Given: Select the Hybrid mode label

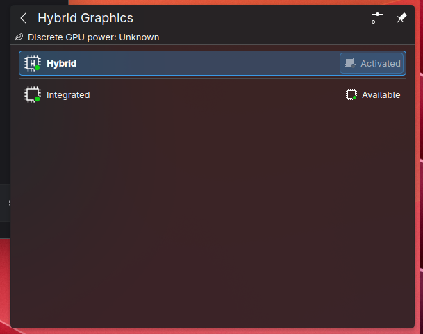Looking at the screenshot, I should click(x=62, y=64).
